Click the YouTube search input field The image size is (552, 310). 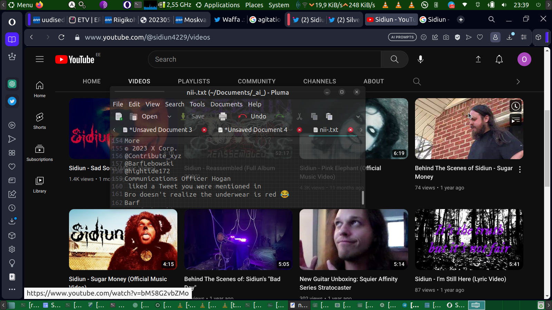pos(265,59)
